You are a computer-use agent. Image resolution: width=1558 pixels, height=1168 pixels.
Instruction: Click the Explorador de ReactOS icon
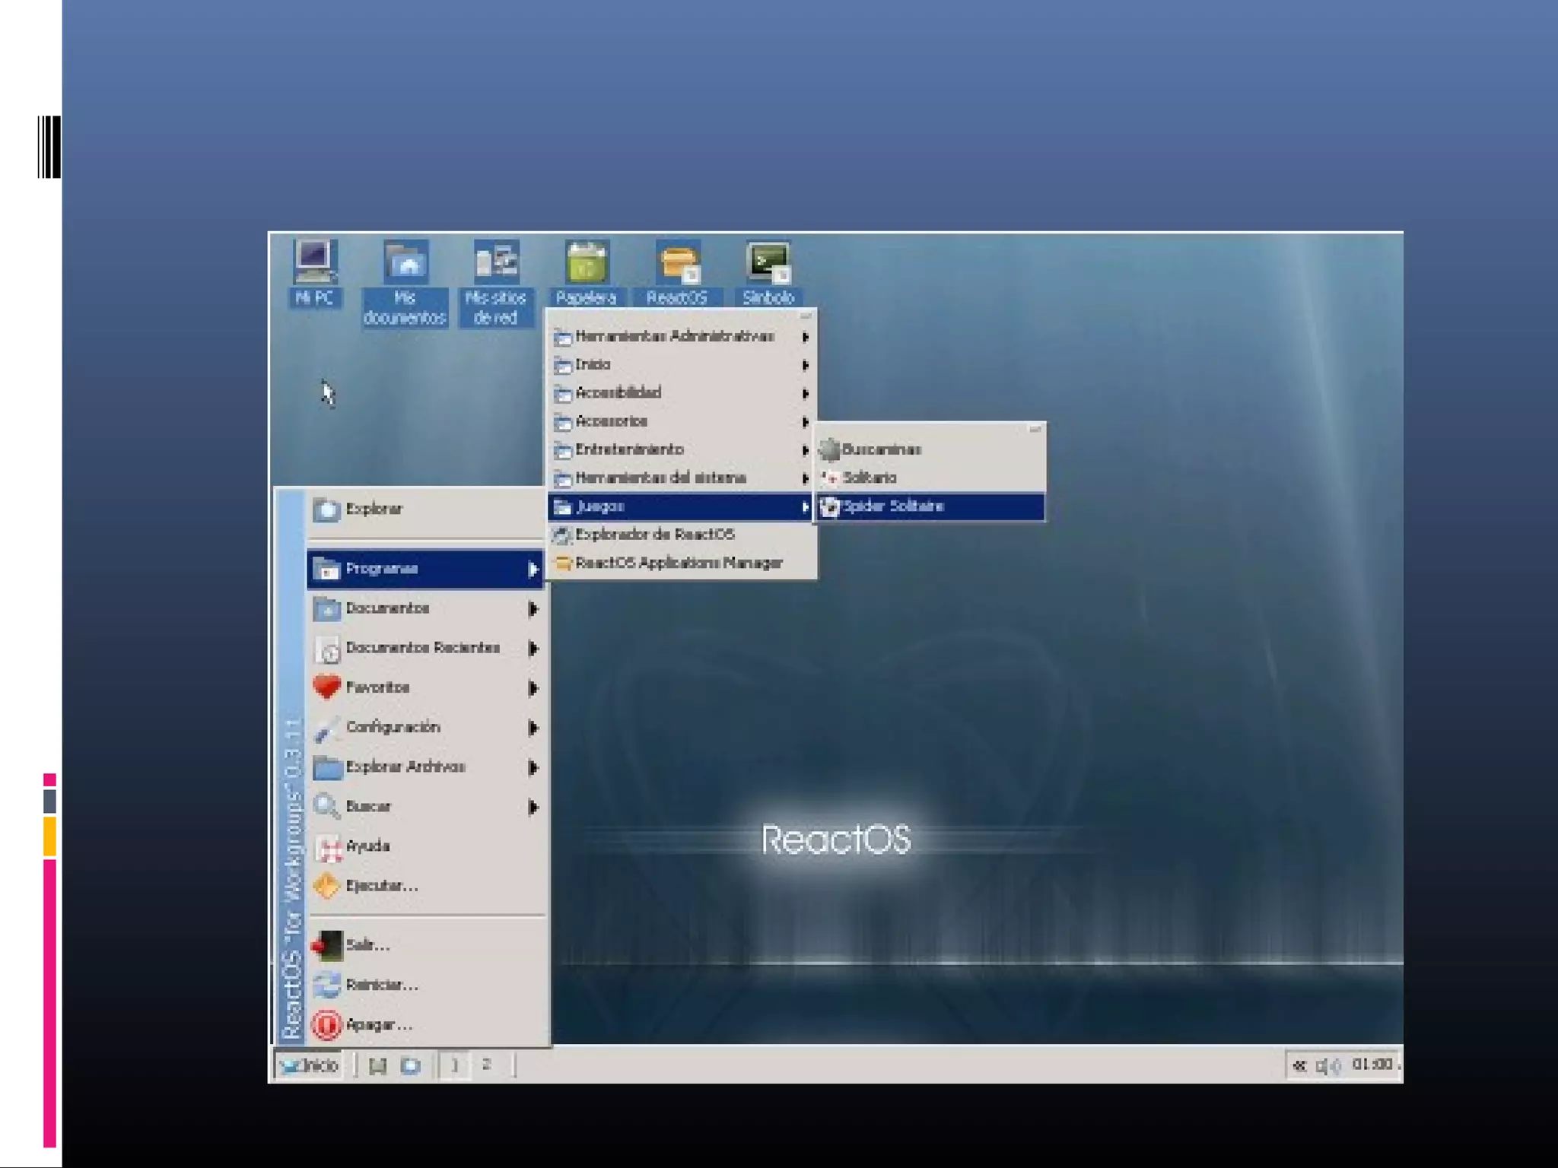(563, 535)
